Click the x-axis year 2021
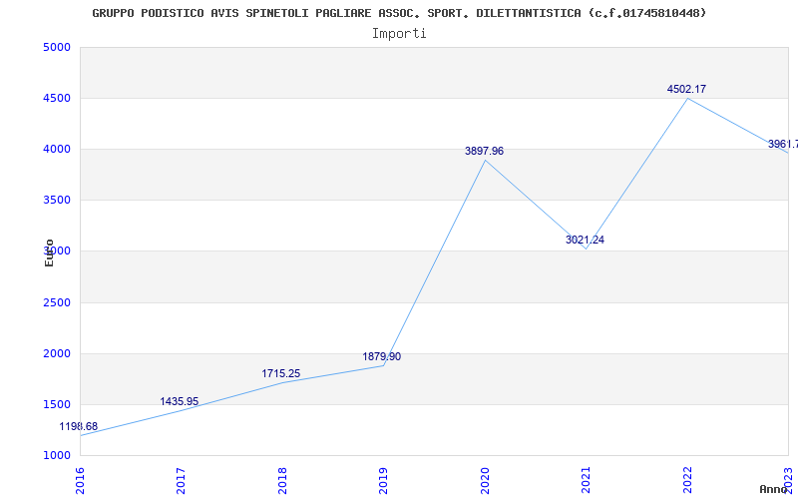This screenshot has height=499, width=798. [586, 481]
